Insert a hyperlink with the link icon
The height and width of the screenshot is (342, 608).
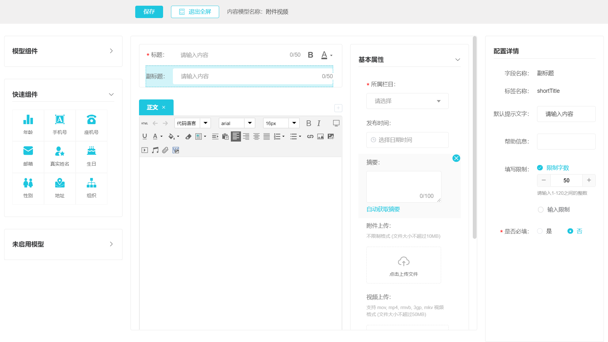310,136
